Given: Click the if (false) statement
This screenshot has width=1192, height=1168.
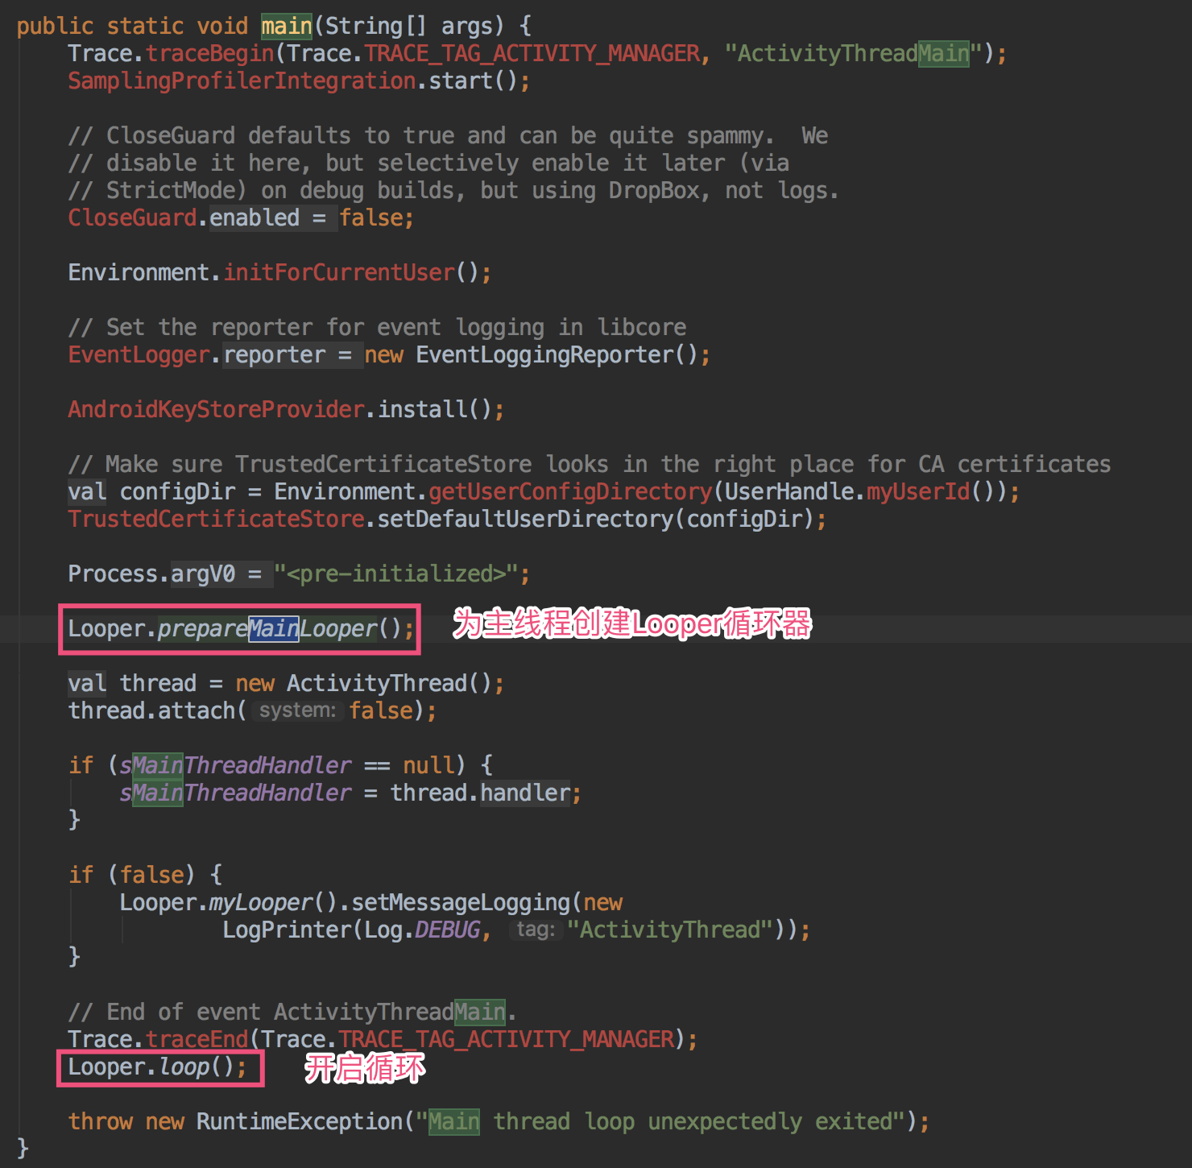Looking at the screenshot, I should point(145,875).
